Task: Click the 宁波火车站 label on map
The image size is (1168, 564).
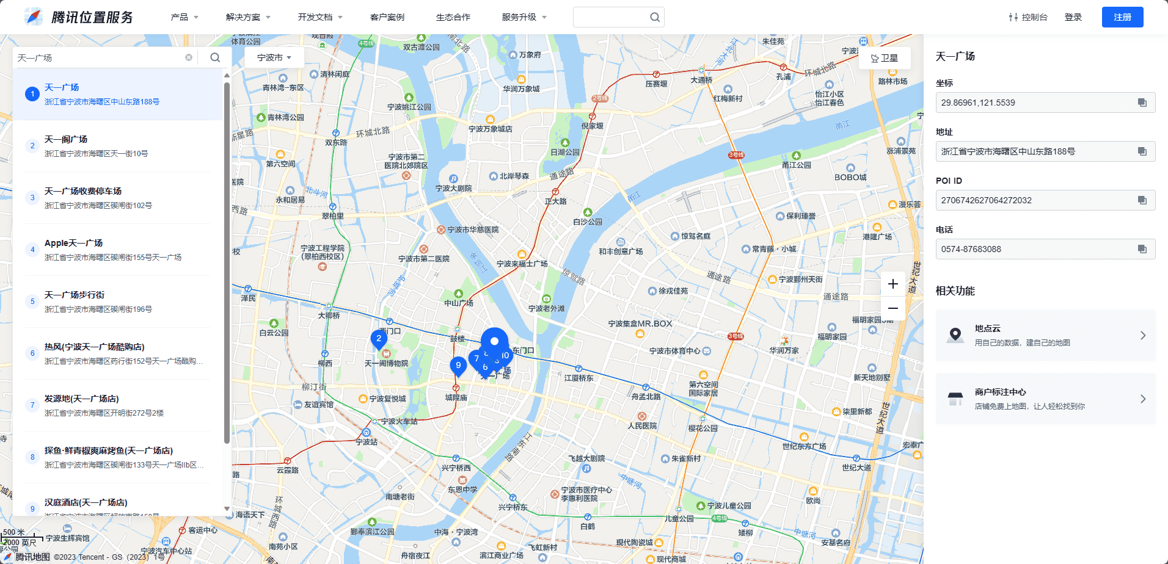Action: (x=400, y=421)
